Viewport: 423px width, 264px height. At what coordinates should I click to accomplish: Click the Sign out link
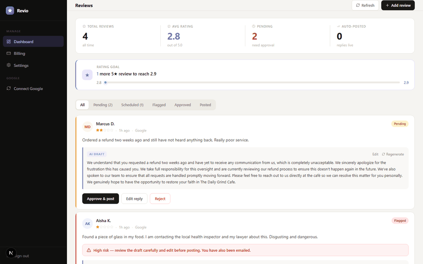coord(22,256)
